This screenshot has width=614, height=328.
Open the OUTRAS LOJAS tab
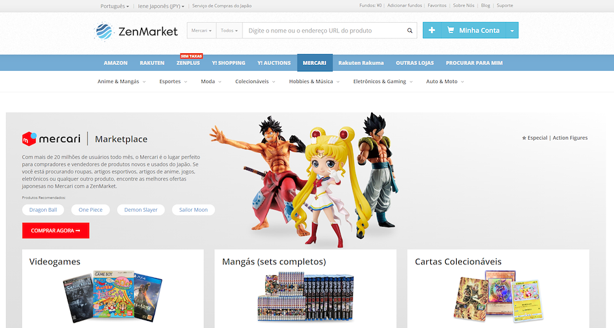(415, 62)
